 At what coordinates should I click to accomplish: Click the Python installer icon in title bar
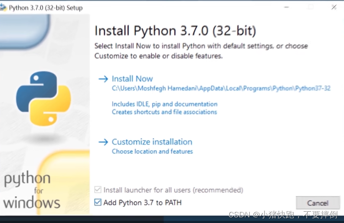[3, 7]
